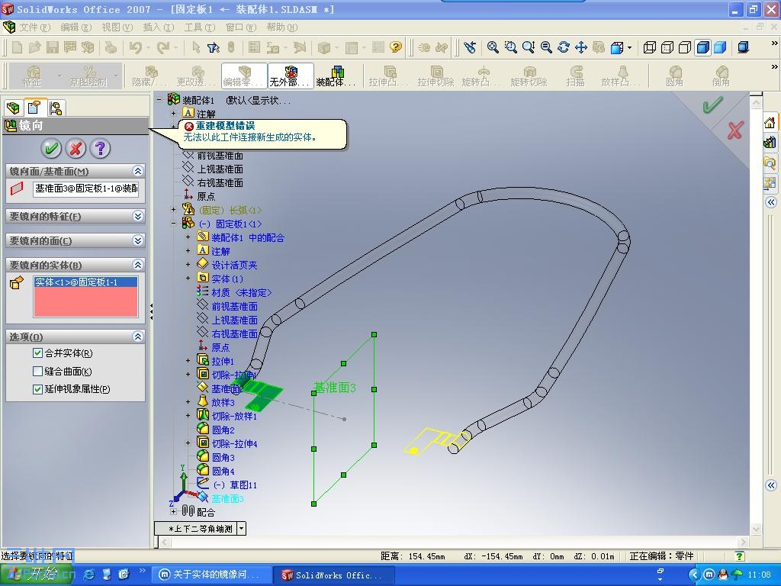Switch to the FeatureManager tree tab
The image size is (781, 586).
click(x=13, y=107)
